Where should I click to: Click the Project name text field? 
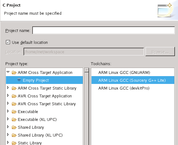tap(104, 30)
